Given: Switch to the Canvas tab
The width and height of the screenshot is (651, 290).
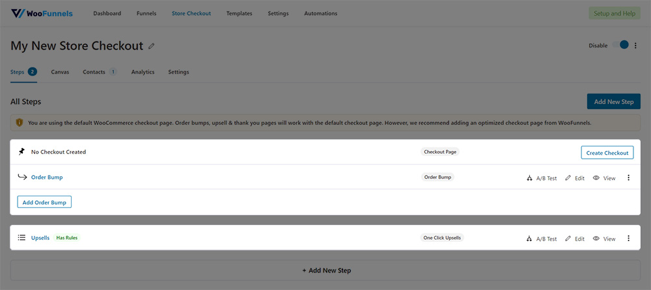Looking at the screenshot, I should 60,72.
